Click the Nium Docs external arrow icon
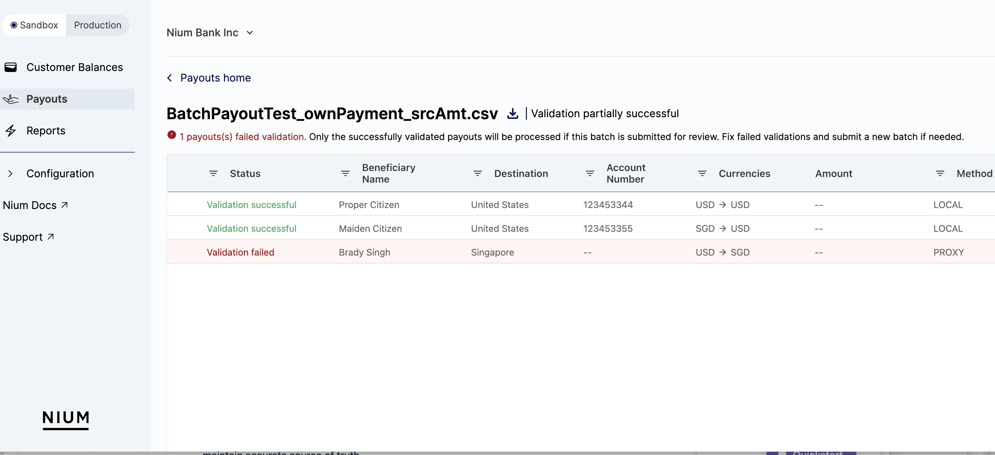 (64, 205)
